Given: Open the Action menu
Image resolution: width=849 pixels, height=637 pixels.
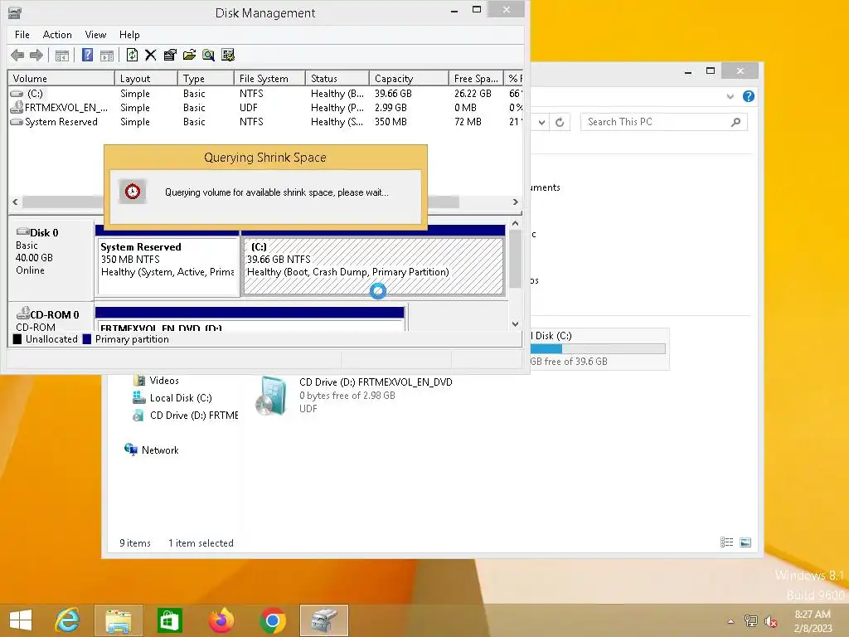Looking at the screenshot, I should [57, 35].
